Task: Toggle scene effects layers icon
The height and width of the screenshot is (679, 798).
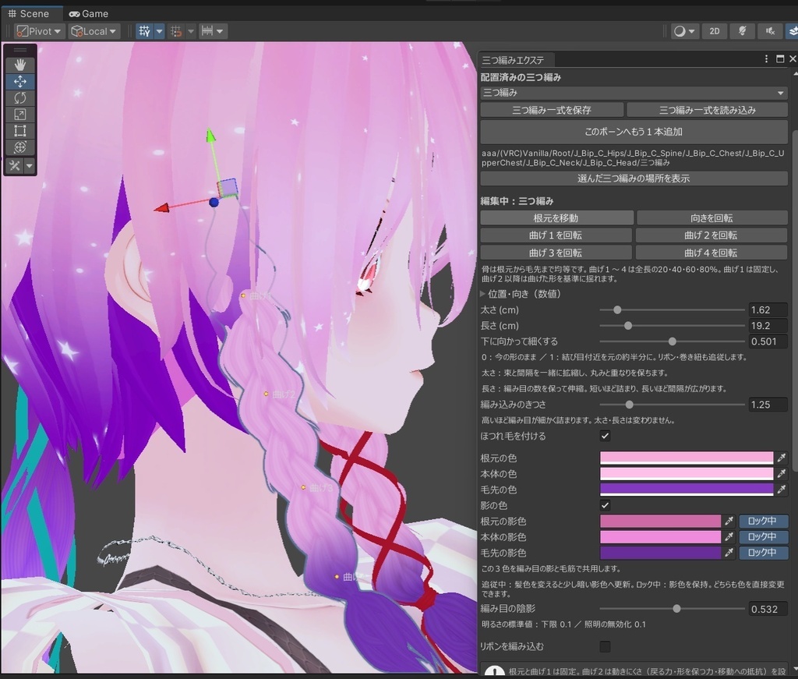Action: pos(792,31)
